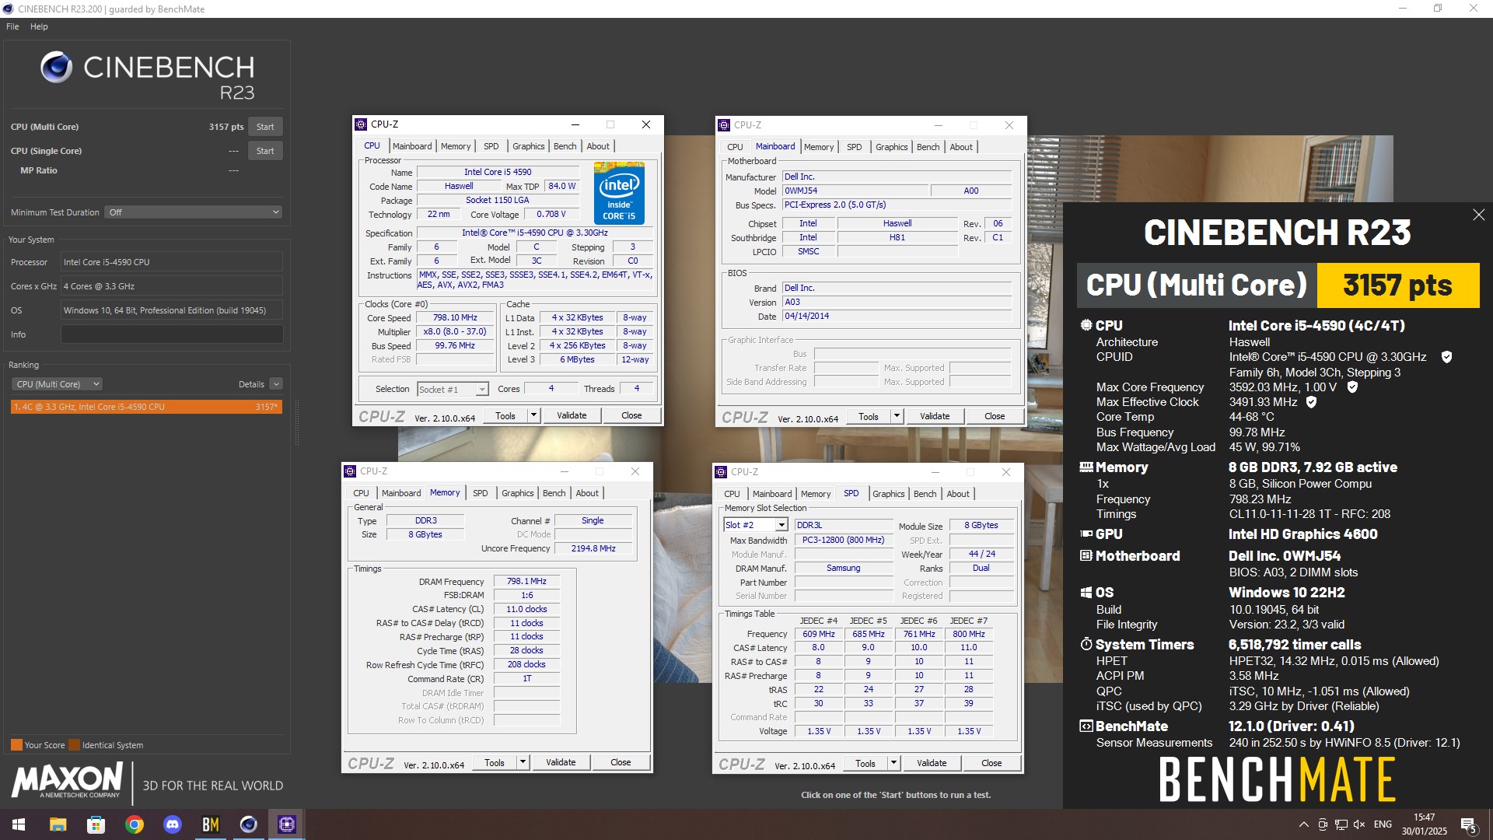Expand the ranking Details toggle
The height and width of the screenshot is (840, 1493).
pyautogui.click(x=276, y=384)
